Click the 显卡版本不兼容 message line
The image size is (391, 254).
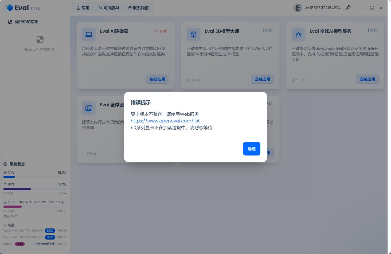point(166,114)
